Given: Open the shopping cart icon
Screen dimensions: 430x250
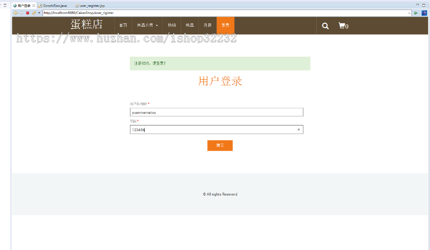Looking at the screenshot, I should click(x=344, y=26).
